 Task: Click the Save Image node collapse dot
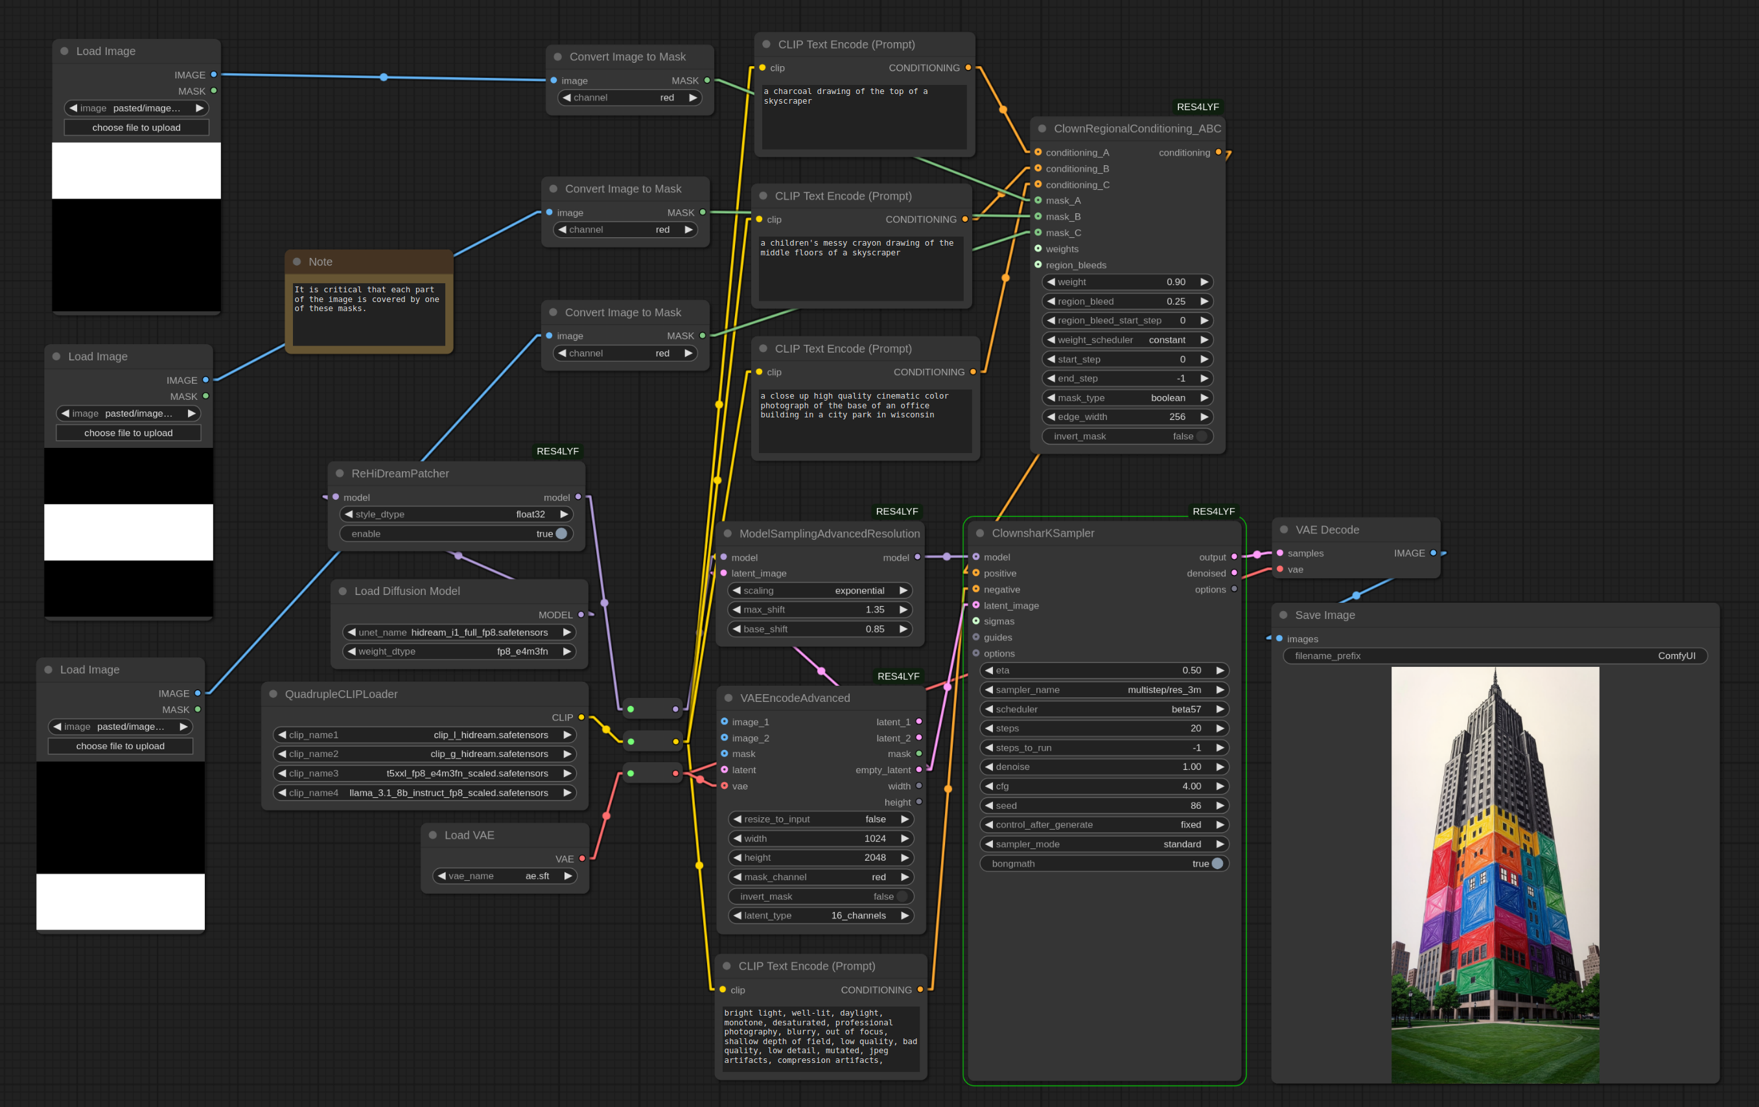tap(1283, 615)
